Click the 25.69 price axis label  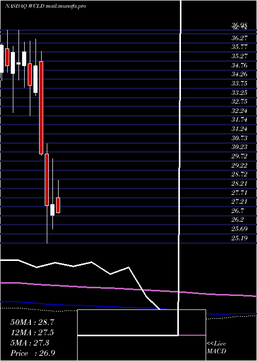coord(240,229)
